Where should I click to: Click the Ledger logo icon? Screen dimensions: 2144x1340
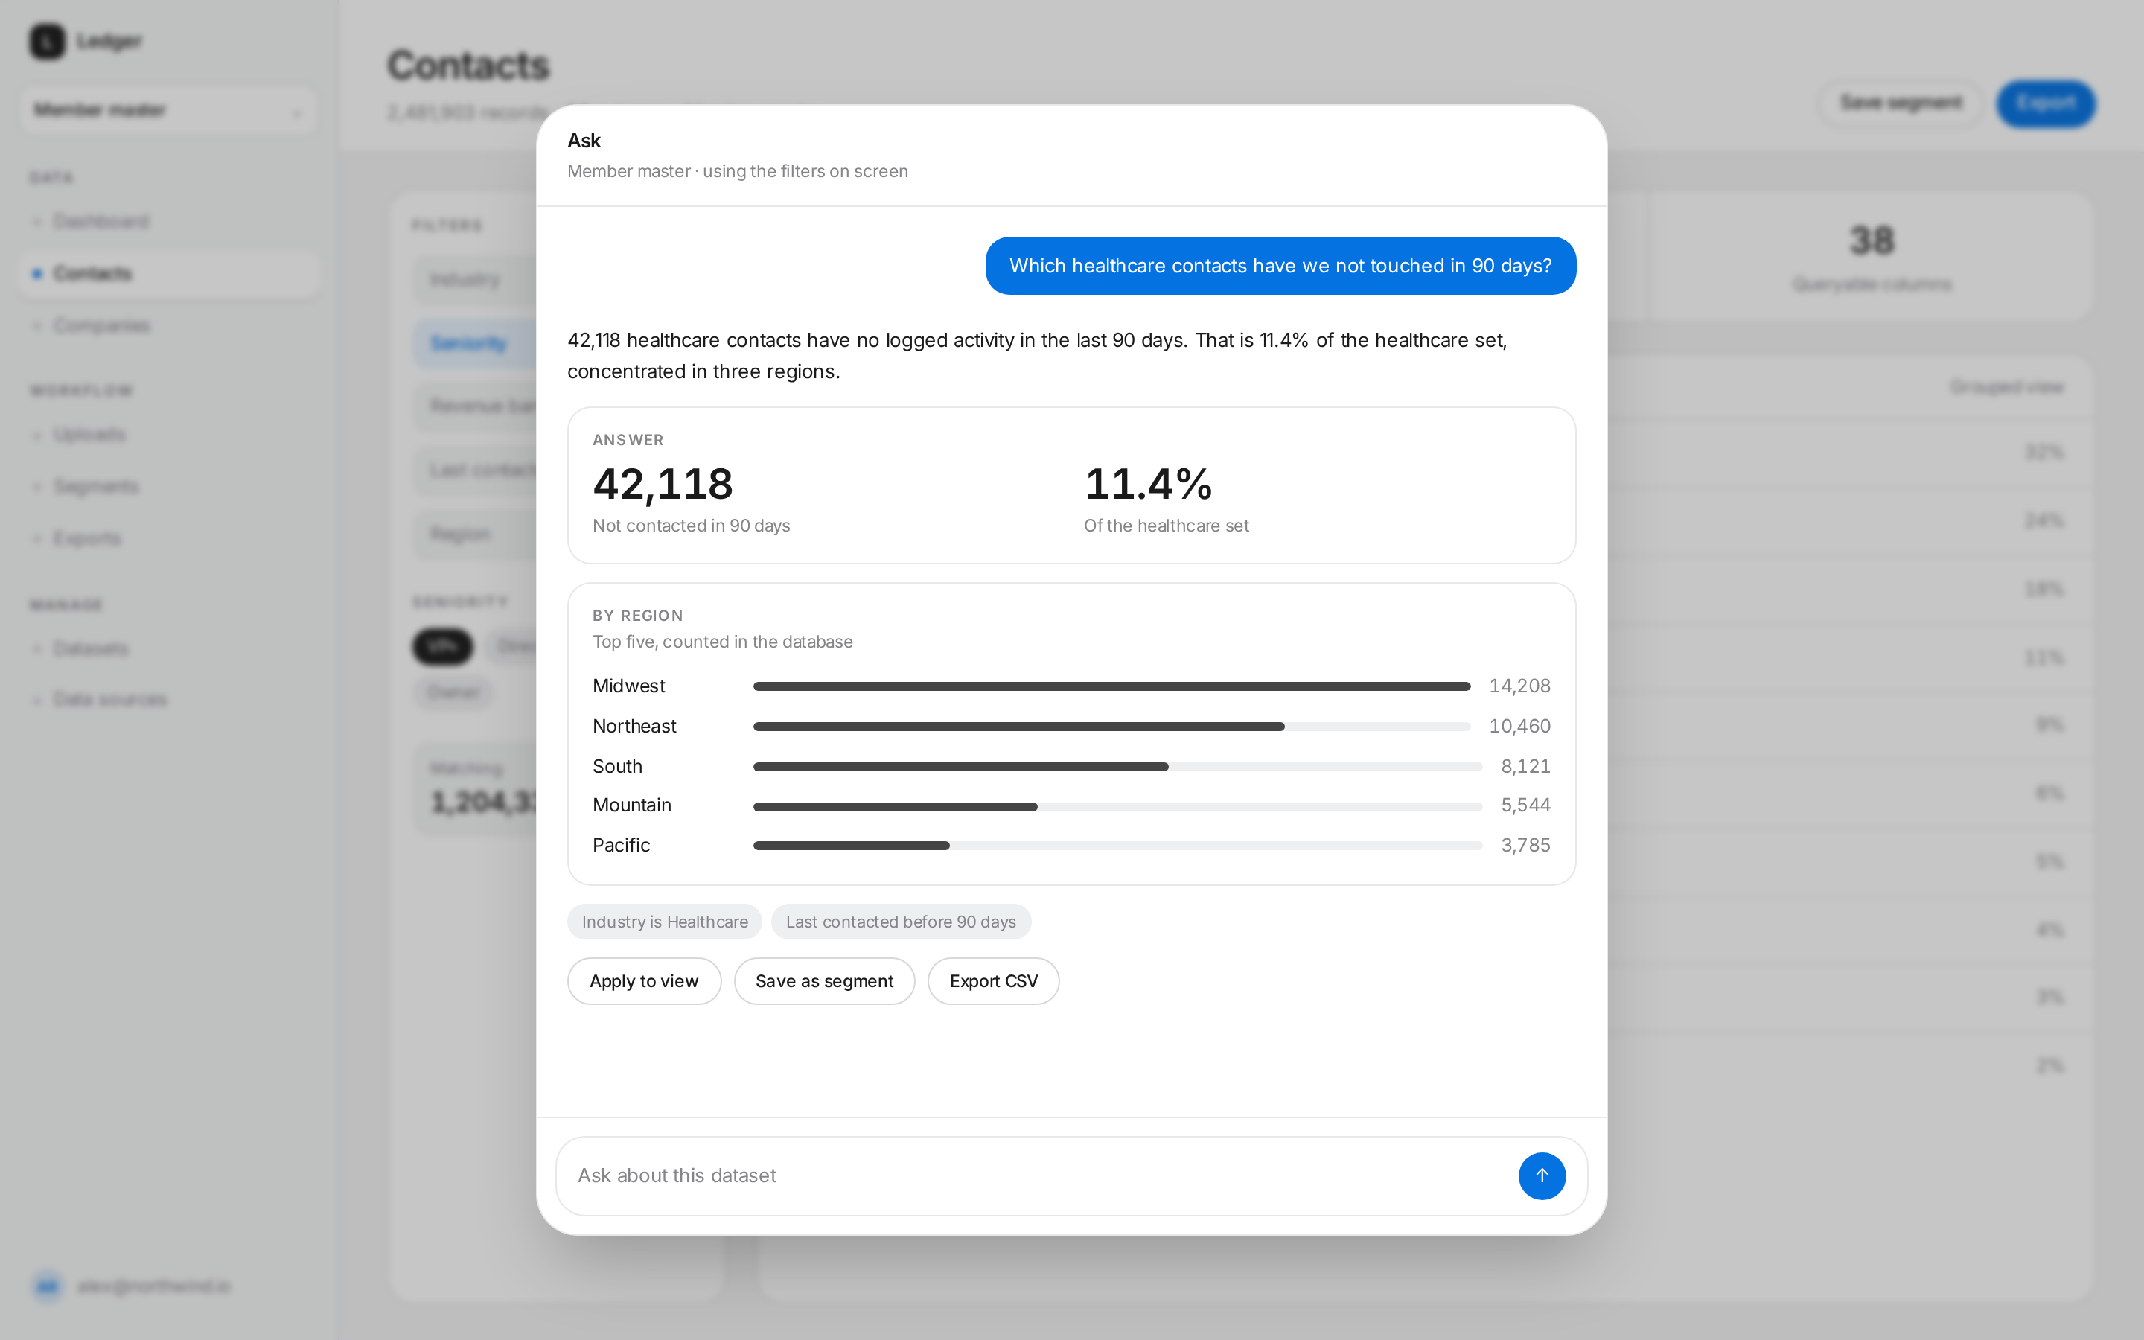pos(47,41)
